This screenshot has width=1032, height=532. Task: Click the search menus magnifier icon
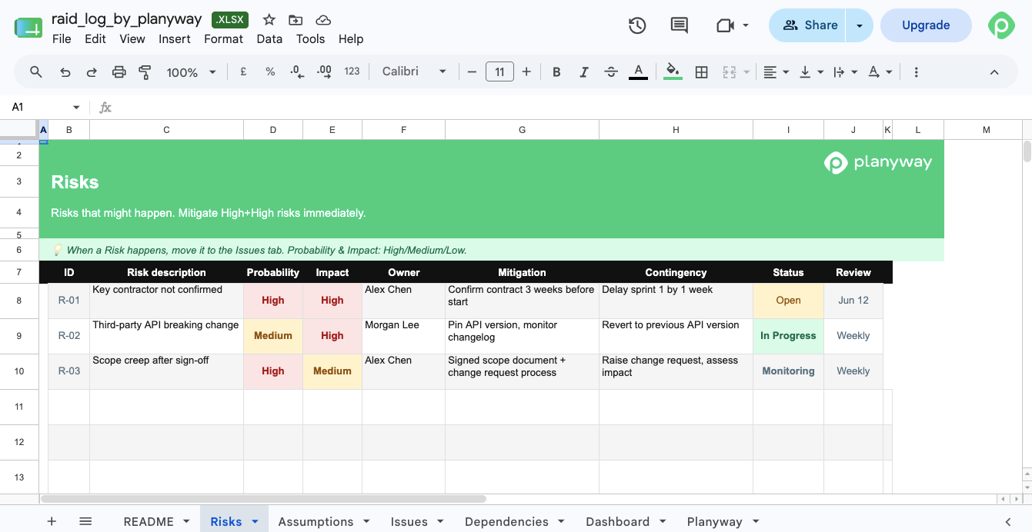36,71
